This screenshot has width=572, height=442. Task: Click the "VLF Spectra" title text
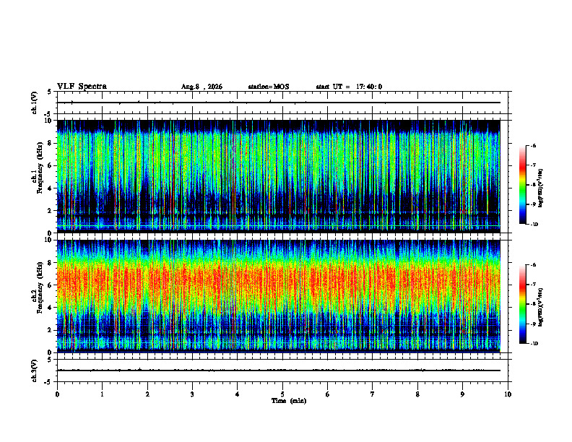[x=82, y=87]
